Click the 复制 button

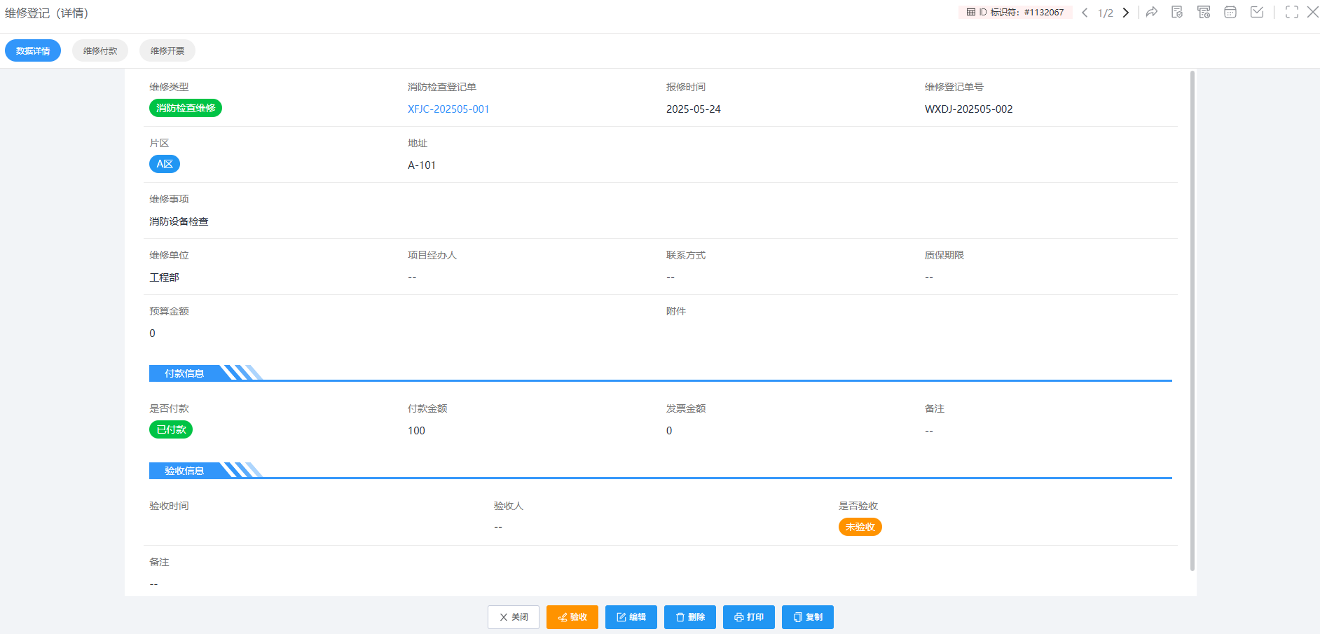coord(808,617)
